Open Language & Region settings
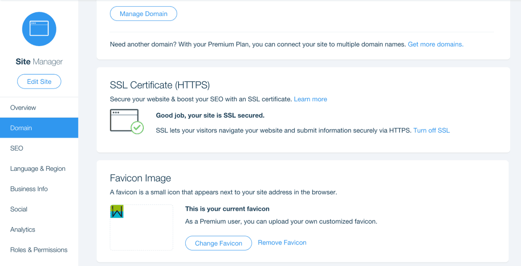 click(x=39, y=168)
